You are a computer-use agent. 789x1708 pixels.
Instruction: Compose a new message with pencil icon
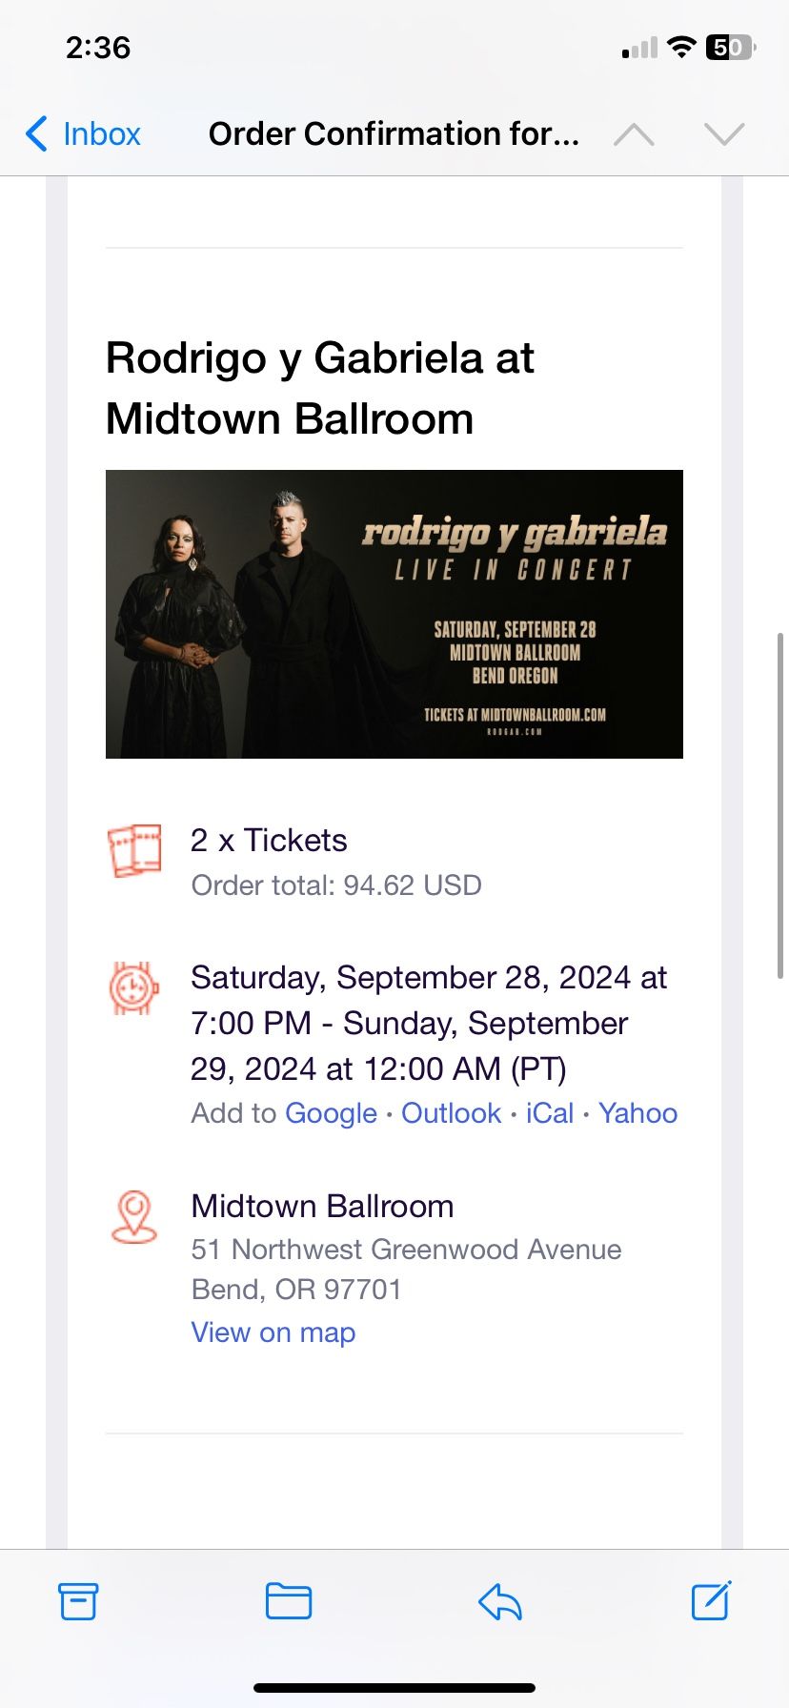tap(711, 1600)
